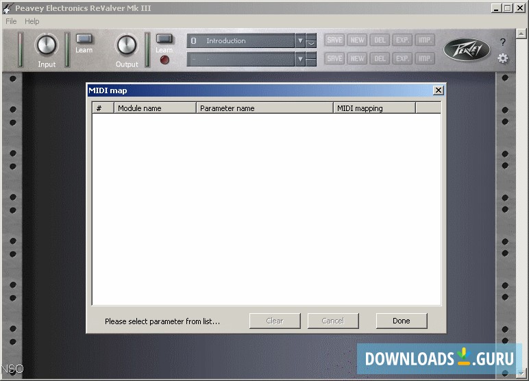Click the upper stepper beside the second preset
The width and height of the screenshot is (529, 381).
coord(311,56)
